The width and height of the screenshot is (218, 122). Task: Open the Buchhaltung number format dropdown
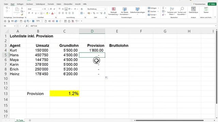(105, 9)
